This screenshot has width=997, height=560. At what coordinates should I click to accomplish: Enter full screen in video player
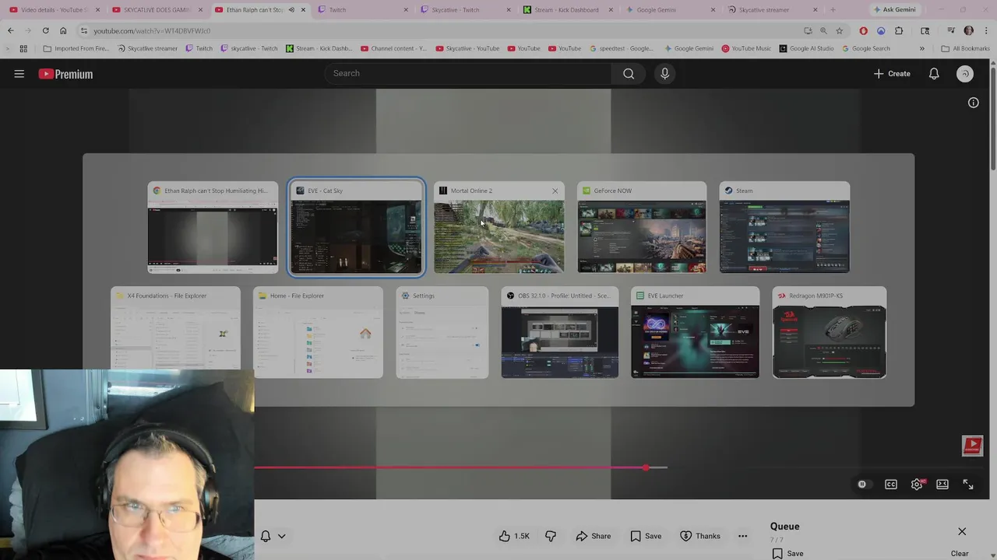(968, 484)
